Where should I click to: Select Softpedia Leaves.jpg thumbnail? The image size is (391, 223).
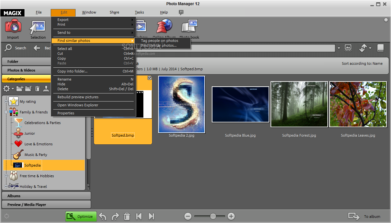pyautogui.click(x=358, y=104)
